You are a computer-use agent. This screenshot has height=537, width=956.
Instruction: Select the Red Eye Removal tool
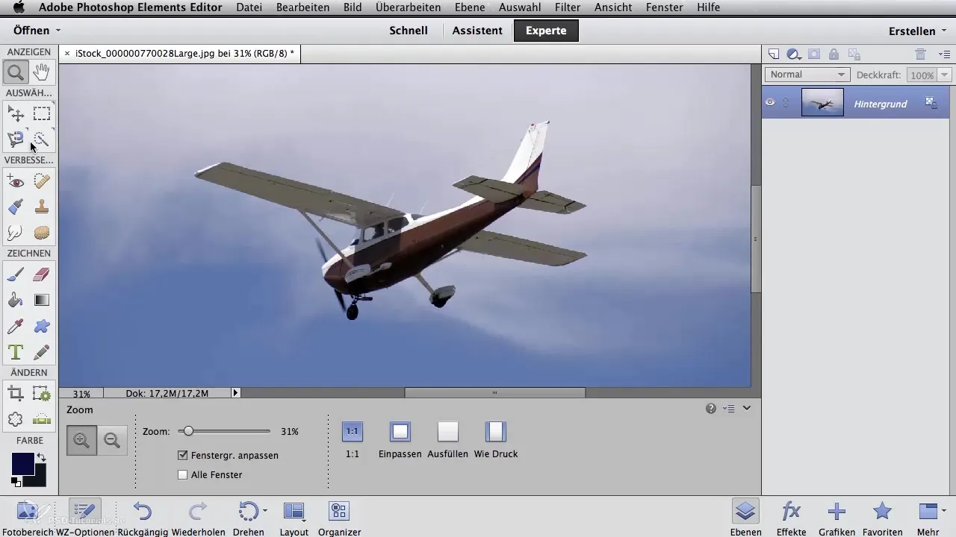[x=16, y=181]
